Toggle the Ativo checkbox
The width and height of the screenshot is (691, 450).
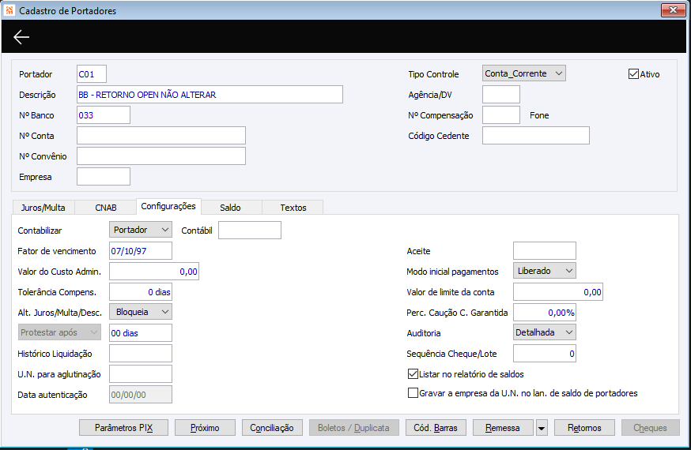pyautogui.click(x=633, y=74)
